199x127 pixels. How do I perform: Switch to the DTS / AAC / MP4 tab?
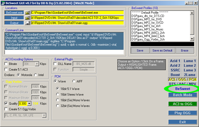tap(183, 84)
